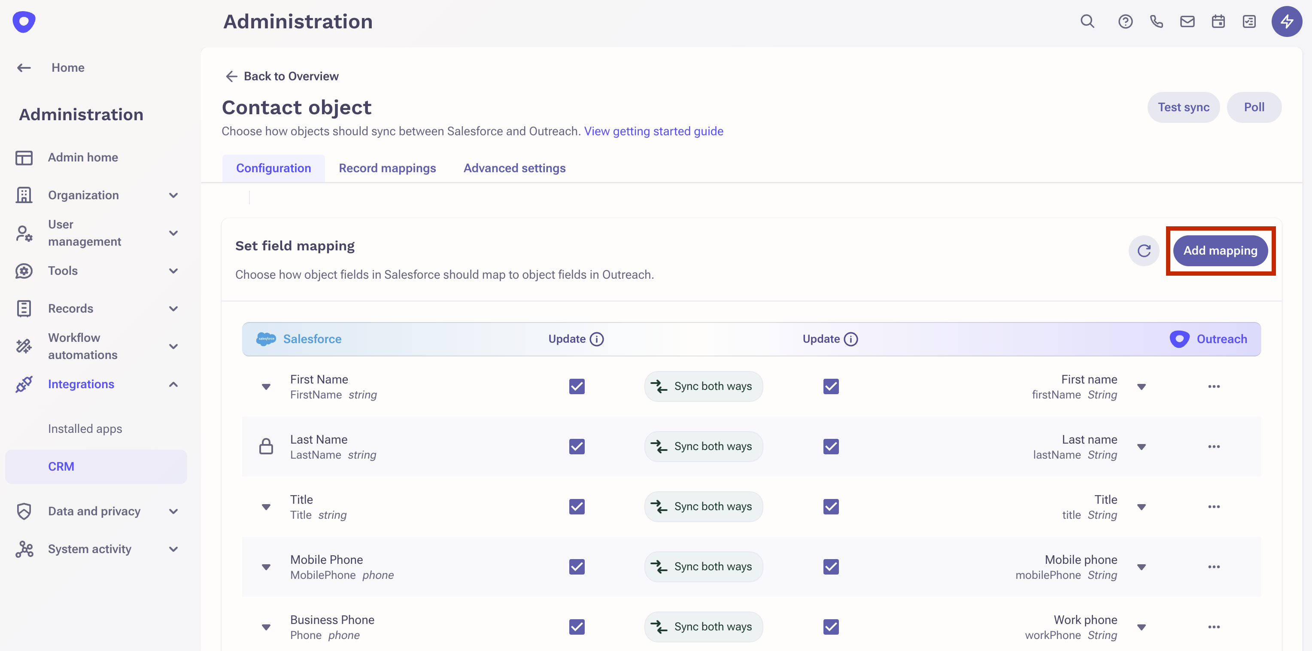Click the Test sync button
This screenshot has height=651, width=1312.
(x=1183, y=107)
